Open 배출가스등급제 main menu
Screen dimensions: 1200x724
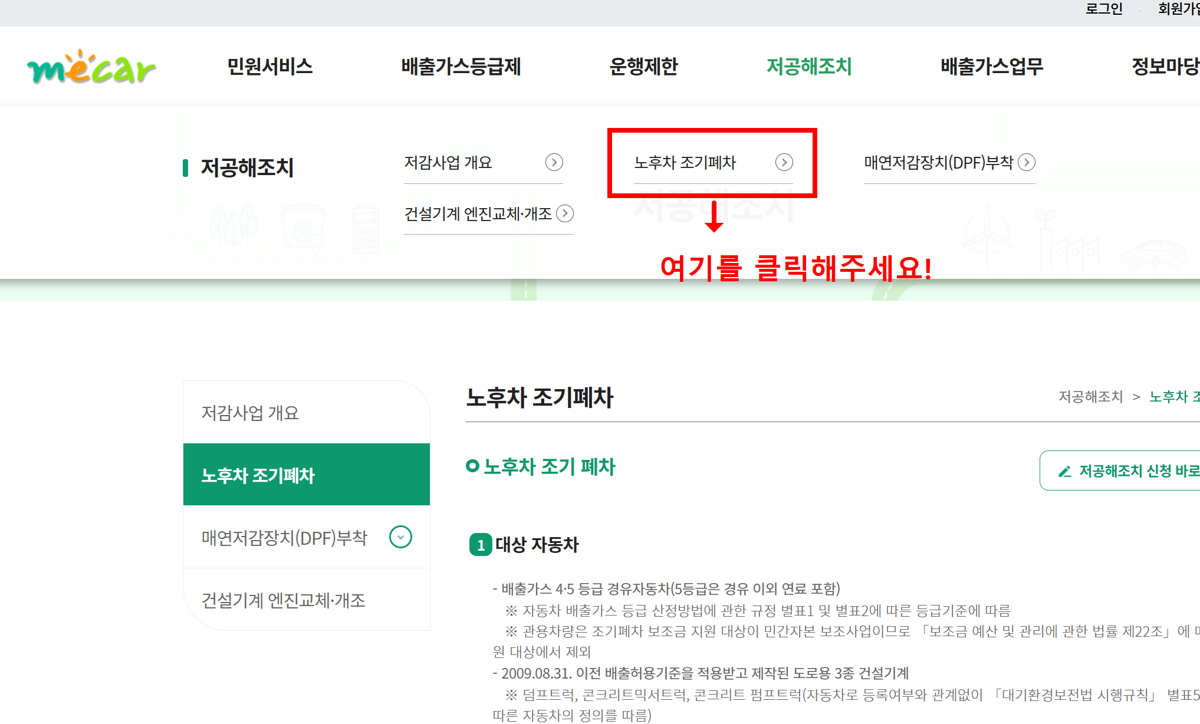(461, 67)
